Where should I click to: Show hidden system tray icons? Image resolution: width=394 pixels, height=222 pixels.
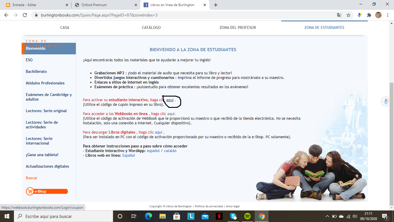[x=327, y=216]
